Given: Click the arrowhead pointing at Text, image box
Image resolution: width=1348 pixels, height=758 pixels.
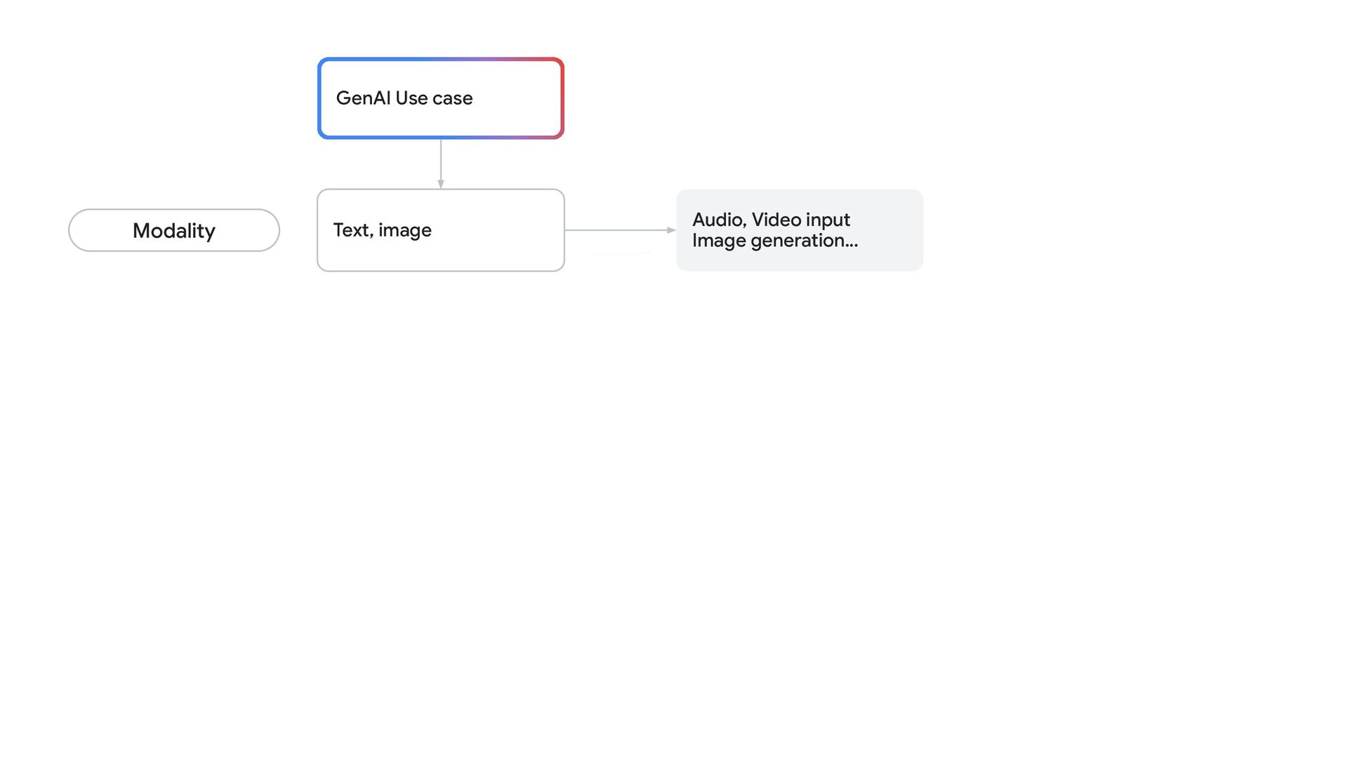Looking at the screenshot, I should (x=441, y=184).
